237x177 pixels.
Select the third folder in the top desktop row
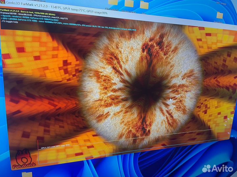click(x=144, y=5)
